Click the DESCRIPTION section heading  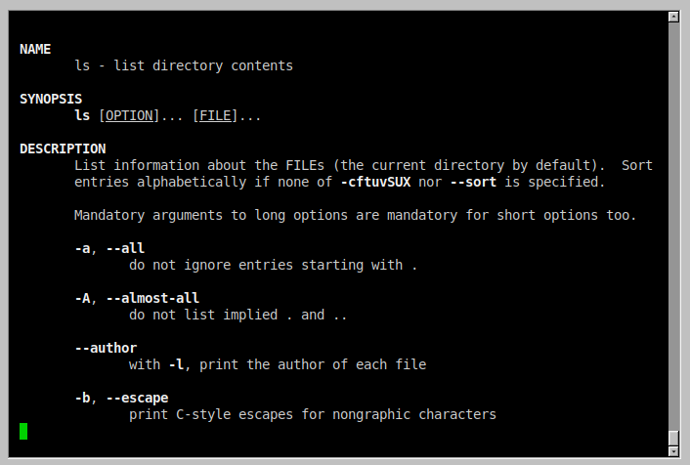click(63, 148)
